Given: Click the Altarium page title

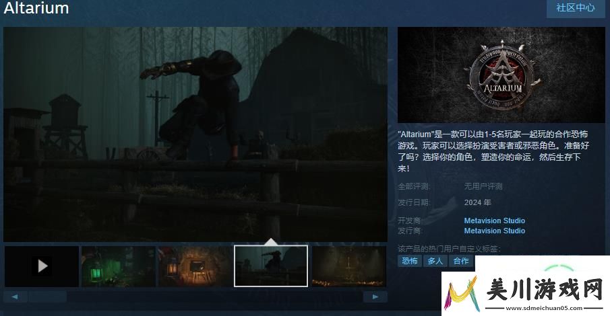Looking at the screenshot, I should (x=36, y=8).
